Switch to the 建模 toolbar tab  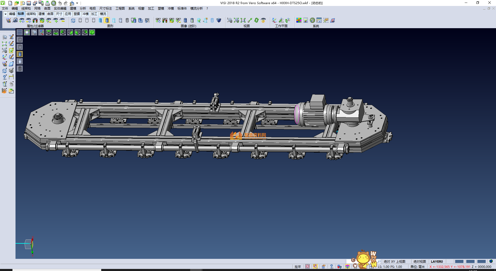[x=41, y=14]
